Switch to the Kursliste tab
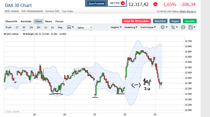 click(x=26, y=21)
